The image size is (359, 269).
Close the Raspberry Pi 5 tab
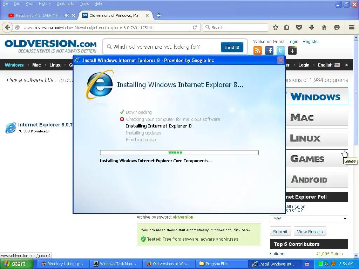[x=74, y=15]
